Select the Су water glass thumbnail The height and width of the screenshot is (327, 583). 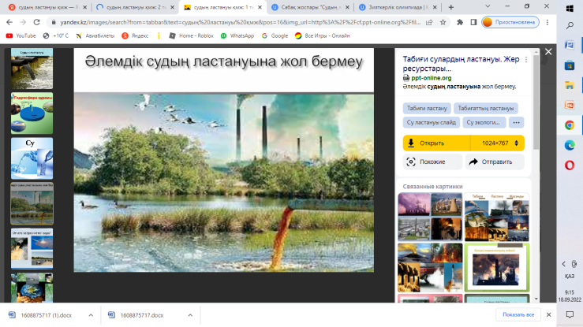click(32, 158)
